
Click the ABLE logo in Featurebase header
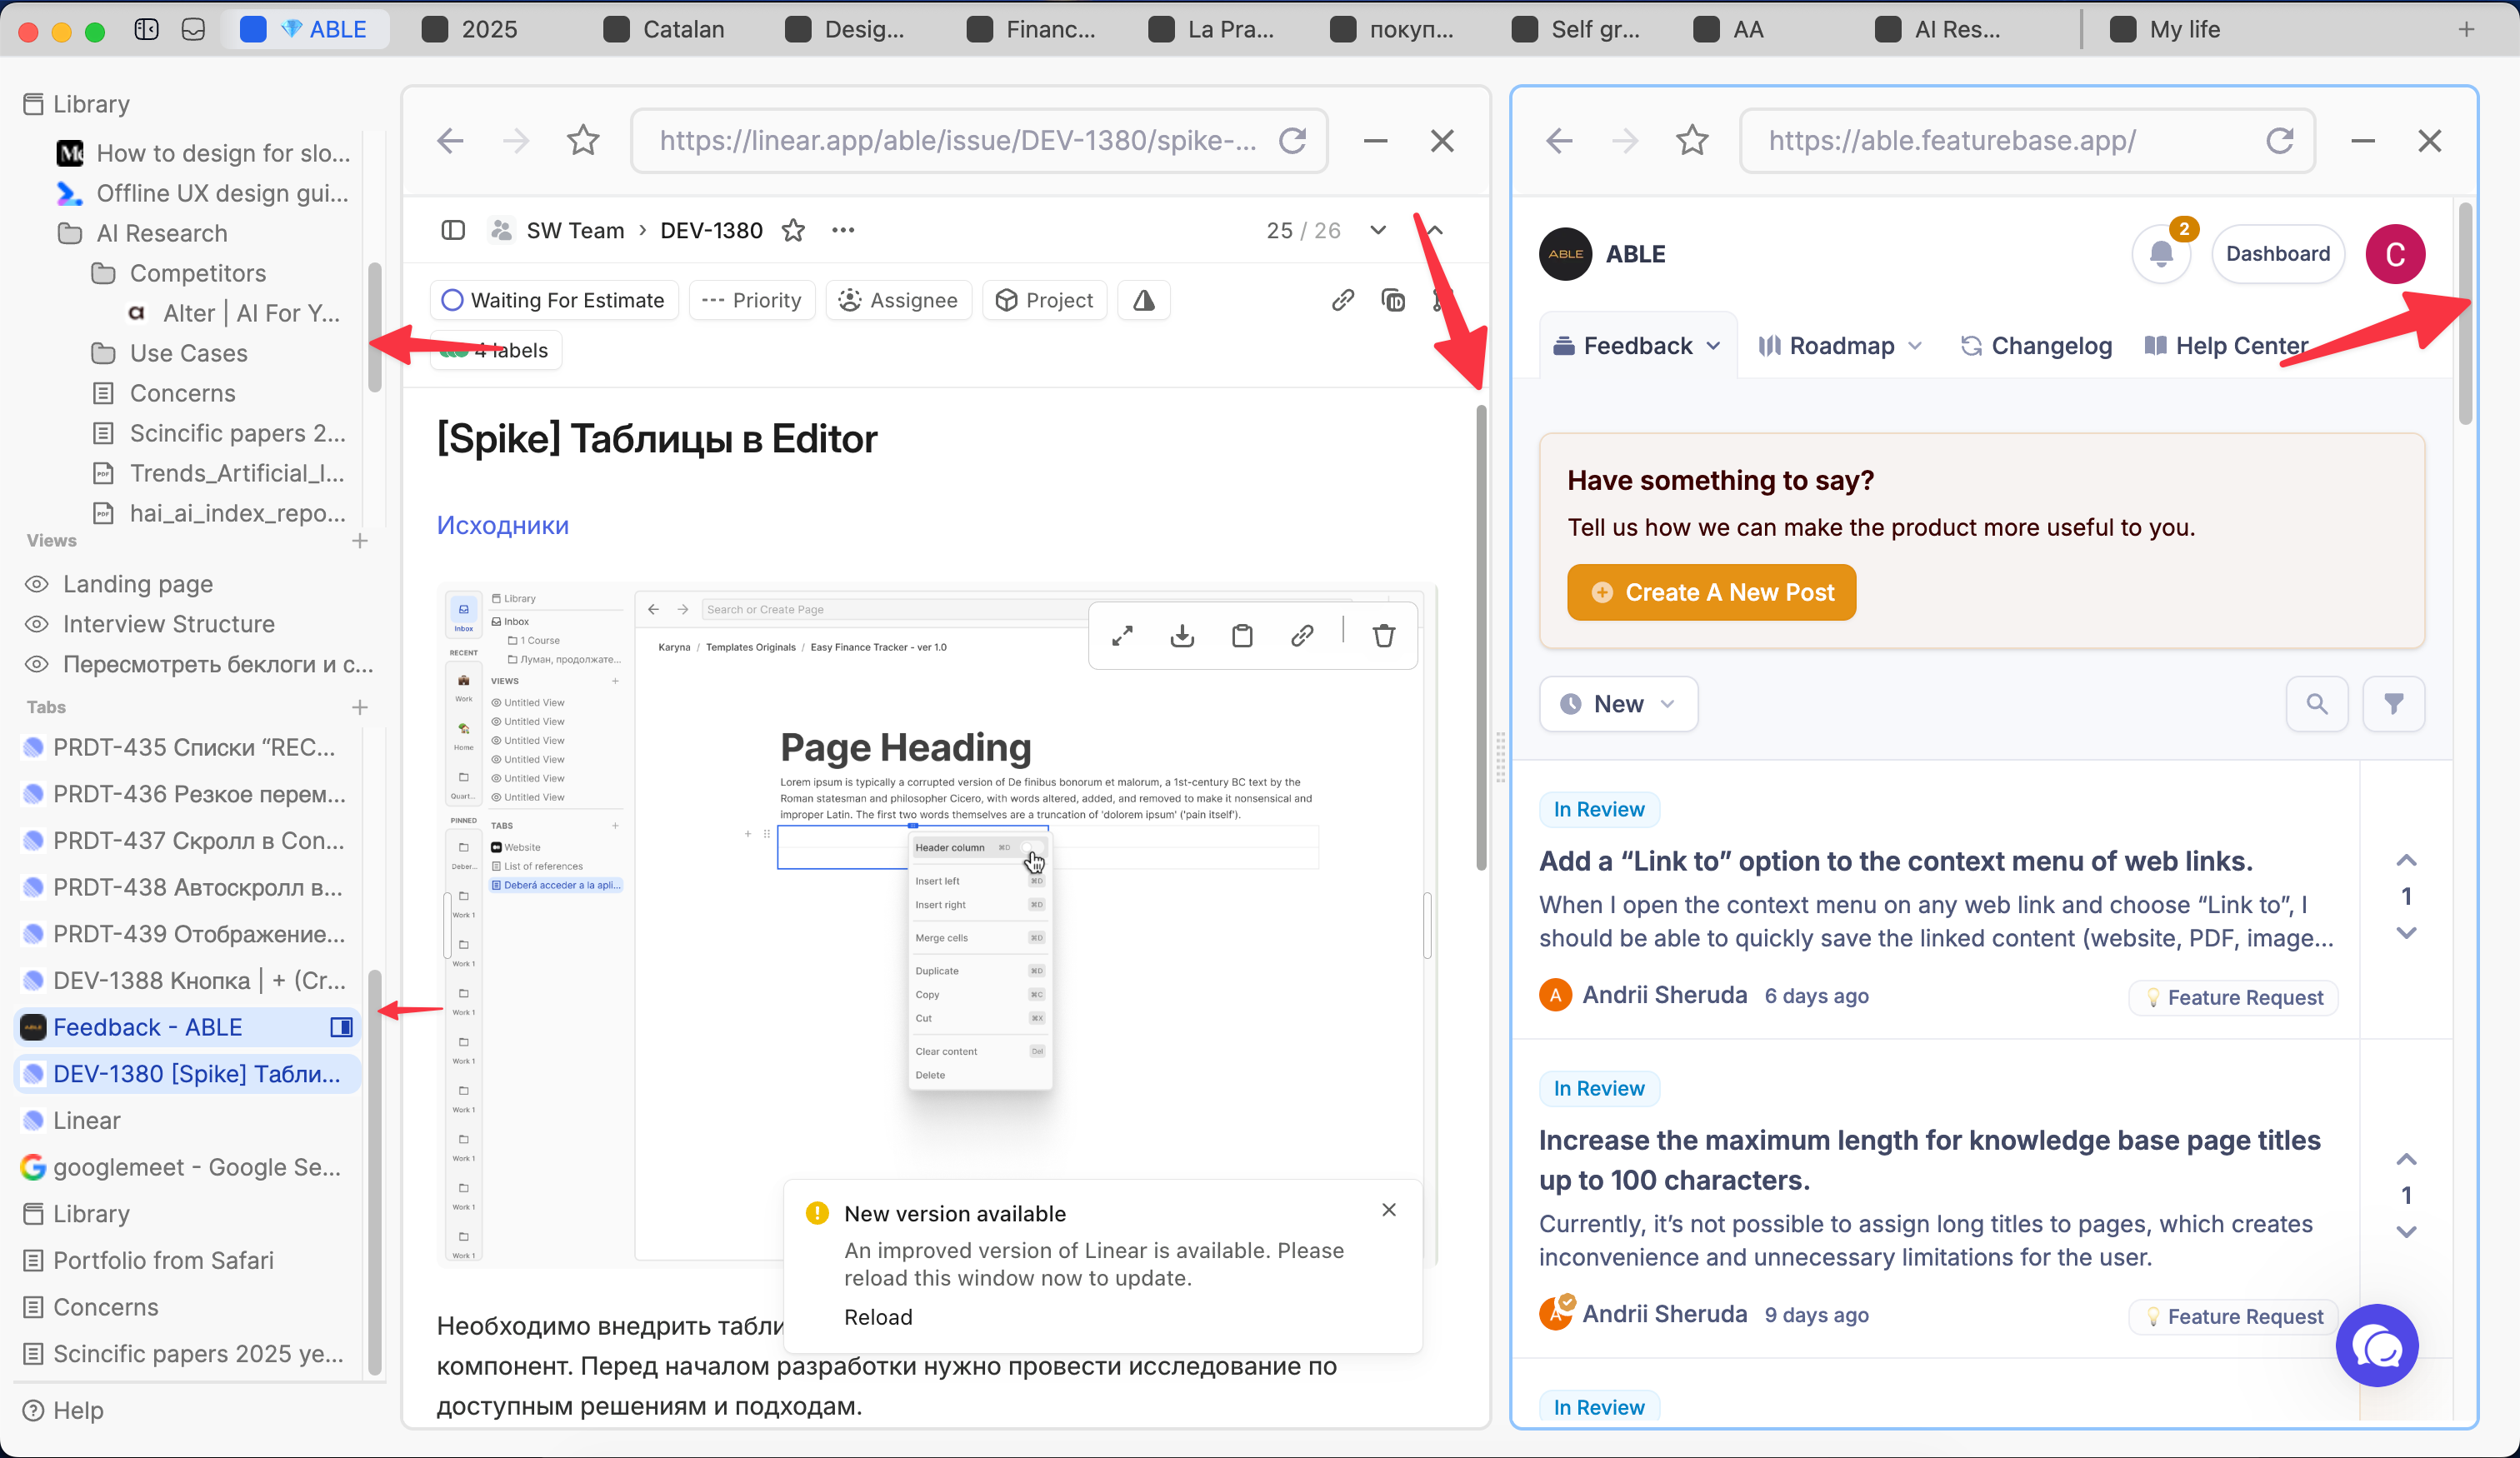(x=1565, y=254)
